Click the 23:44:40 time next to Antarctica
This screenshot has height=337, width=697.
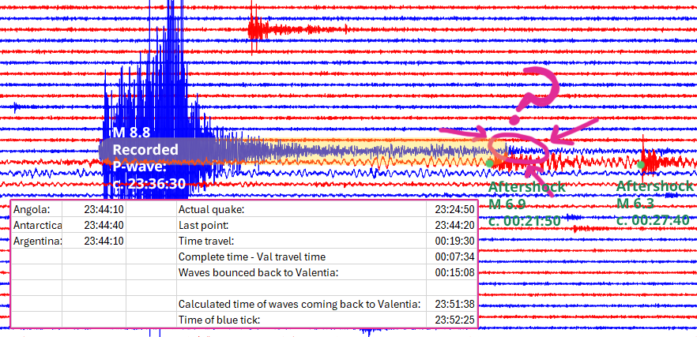click(x=104, y=226)
